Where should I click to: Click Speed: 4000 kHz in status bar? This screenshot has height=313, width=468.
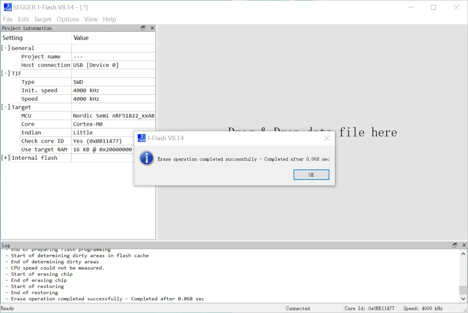click(x=422, y=309)
